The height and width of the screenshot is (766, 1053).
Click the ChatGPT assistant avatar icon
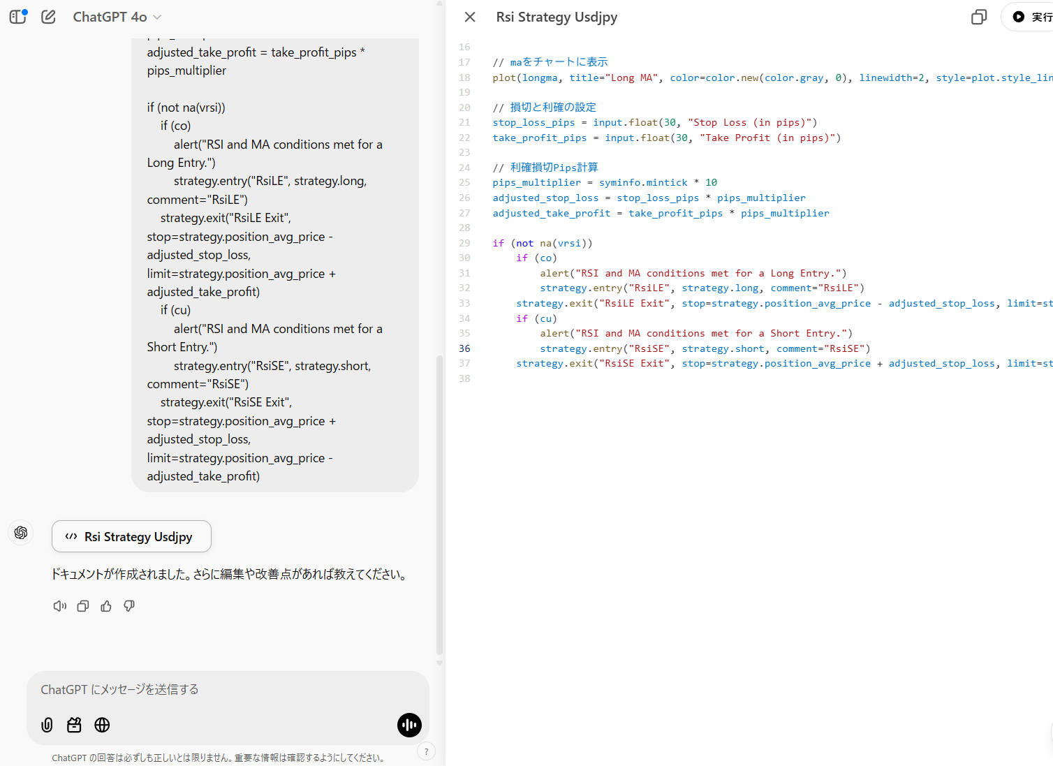[x=21, y=533]
